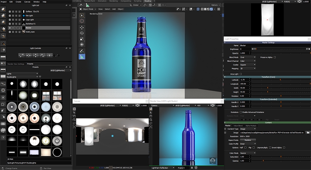Switch to the Render View Settings tab
Image resolution: width=311 pixels, height=170 pixels.
(16, 64)
